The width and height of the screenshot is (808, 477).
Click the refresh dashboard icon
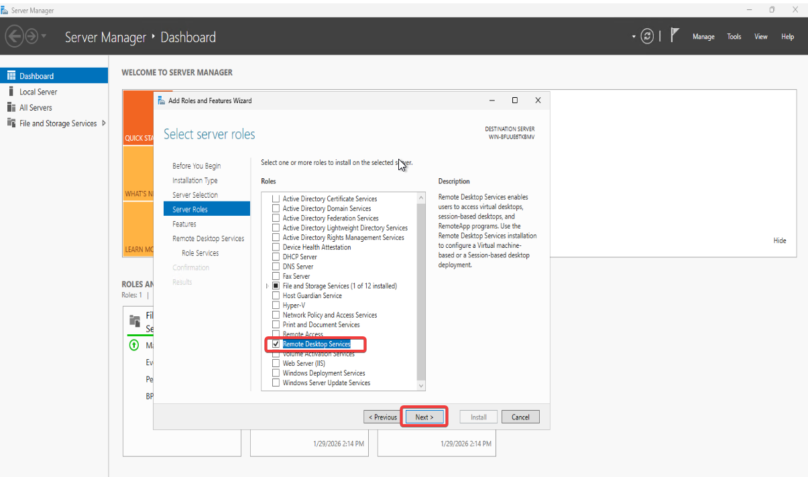point(647,37)
